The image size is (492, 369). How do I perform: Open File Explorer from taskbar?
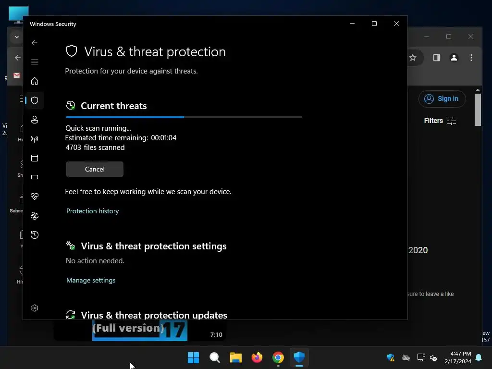pyautogui.click(x=235, y=357)
